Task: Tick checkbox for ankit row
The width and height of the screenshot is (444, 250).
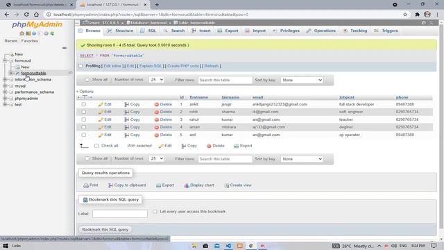Action: point(83,104)
